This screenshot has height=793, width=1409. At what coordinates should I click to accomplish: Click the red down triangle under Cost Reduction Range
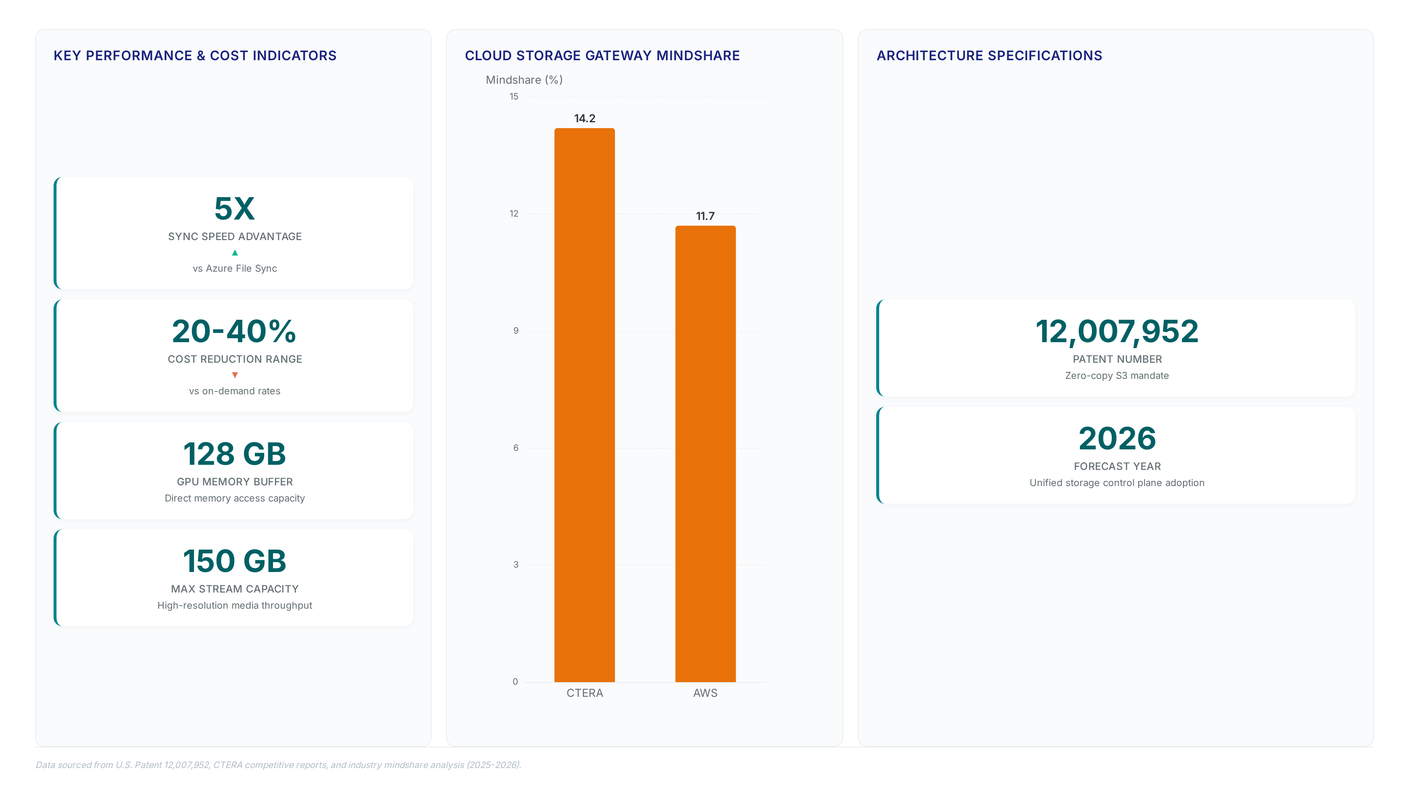click(x=235, y=375)
